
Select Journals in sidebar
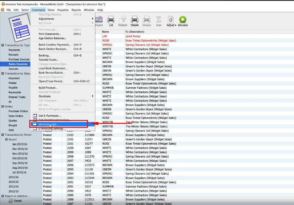click(x=13, y=69)
